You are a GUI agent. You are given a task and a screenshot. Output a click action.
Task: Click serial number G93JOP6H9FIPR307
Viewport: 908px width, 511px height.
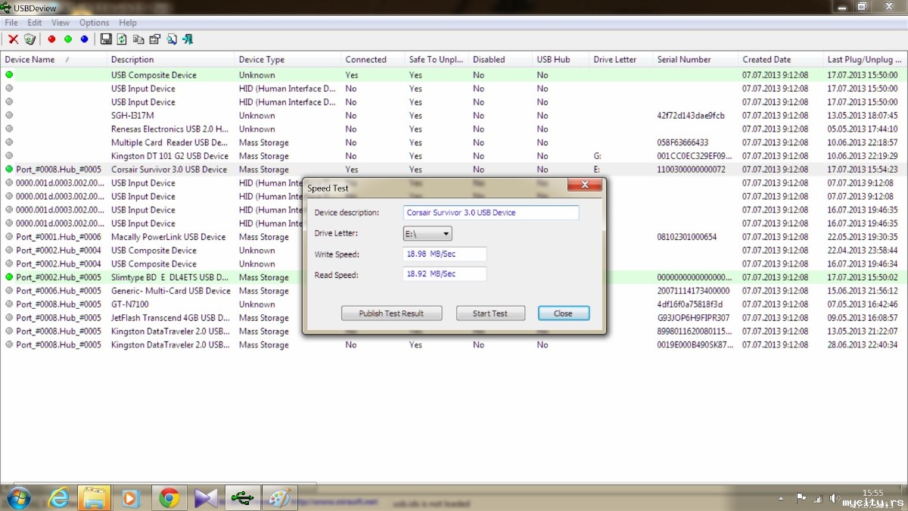click(x=694, y=318)
